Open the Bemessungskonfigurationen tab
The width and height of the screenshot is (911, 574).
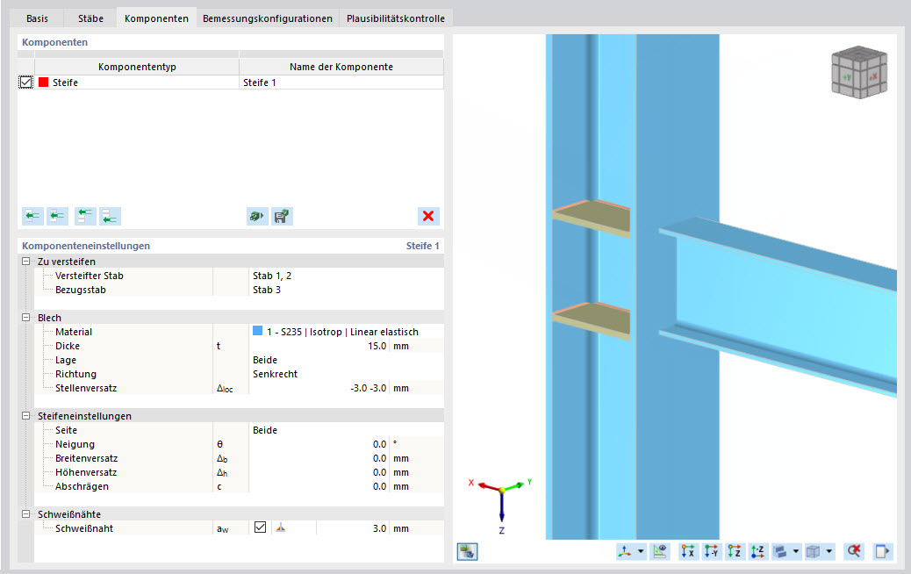268,18
